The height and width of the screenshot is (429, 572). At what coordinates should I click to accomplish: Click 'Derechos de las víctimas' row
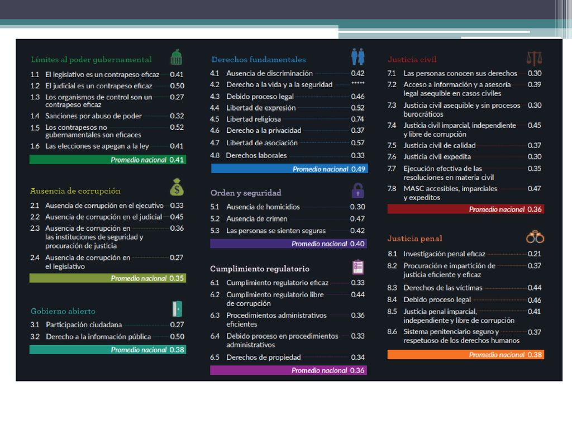[464, 288]
